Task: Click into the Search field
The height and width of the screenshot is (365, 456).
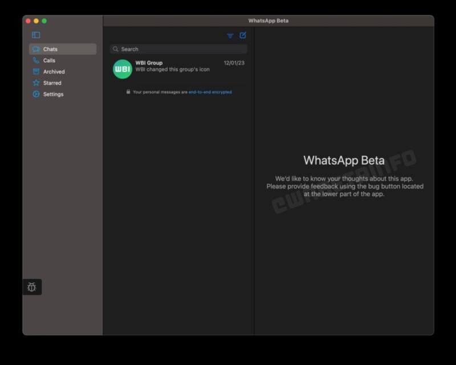Action: 182,49
